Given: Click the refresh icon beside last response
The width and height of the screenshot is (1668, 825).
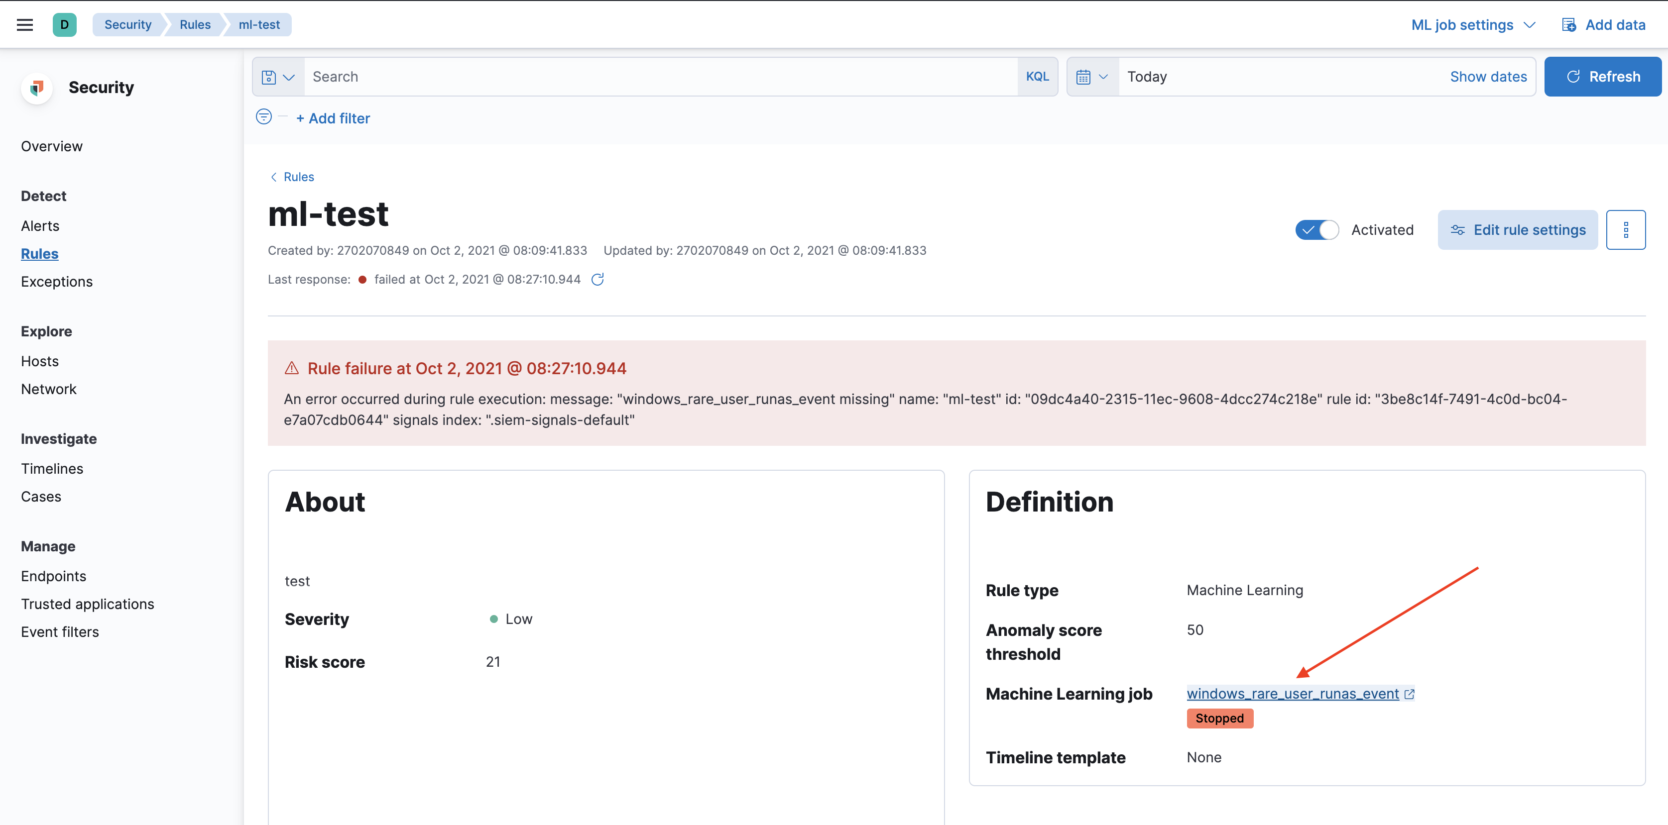Looking at the screenshot, I should [x=597, y=280].
